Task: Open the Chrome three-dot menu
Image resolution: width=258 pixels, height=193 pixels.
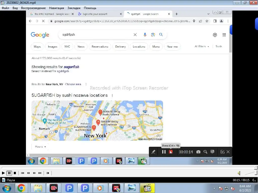Action: 228,21
